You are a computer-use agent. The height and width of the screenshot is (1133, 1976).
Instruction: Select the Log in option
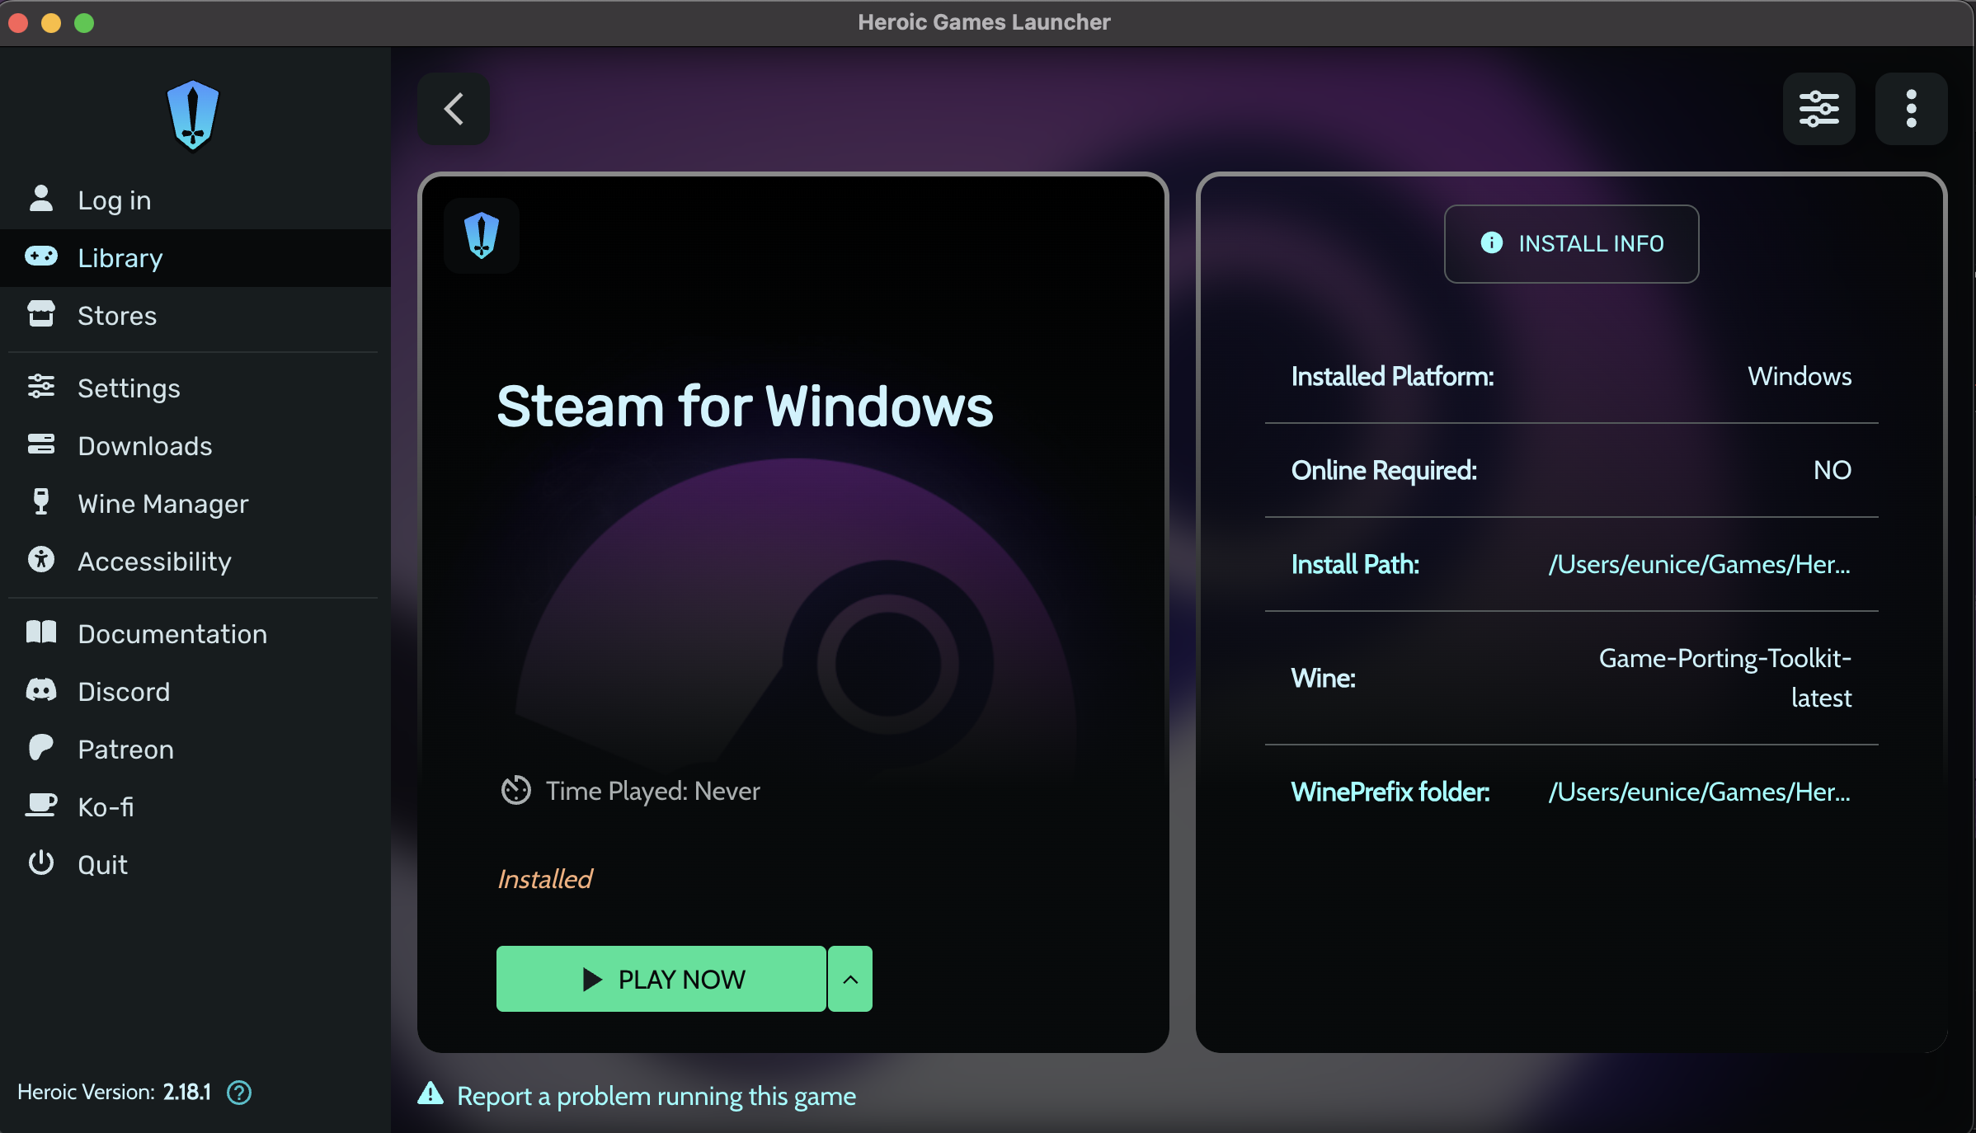tap(114, 200)
